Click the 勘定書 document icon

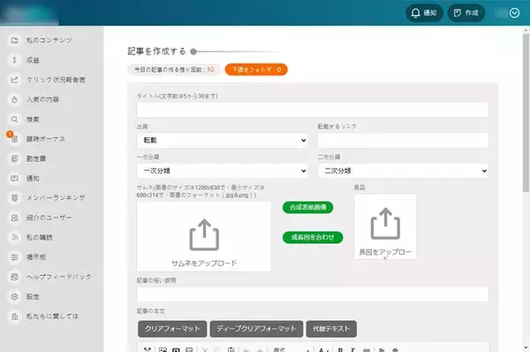tap(14, 158)
